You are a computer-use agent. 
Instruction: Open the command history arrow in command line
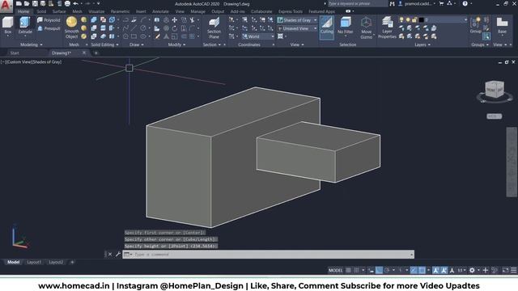411,254
